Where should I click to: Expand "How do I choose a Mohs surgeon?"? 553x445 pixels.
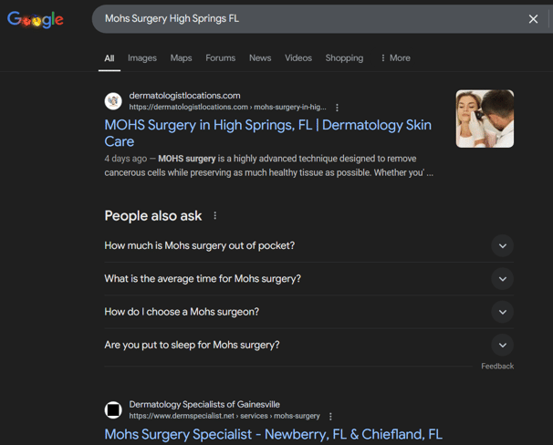tap(502, 312)
